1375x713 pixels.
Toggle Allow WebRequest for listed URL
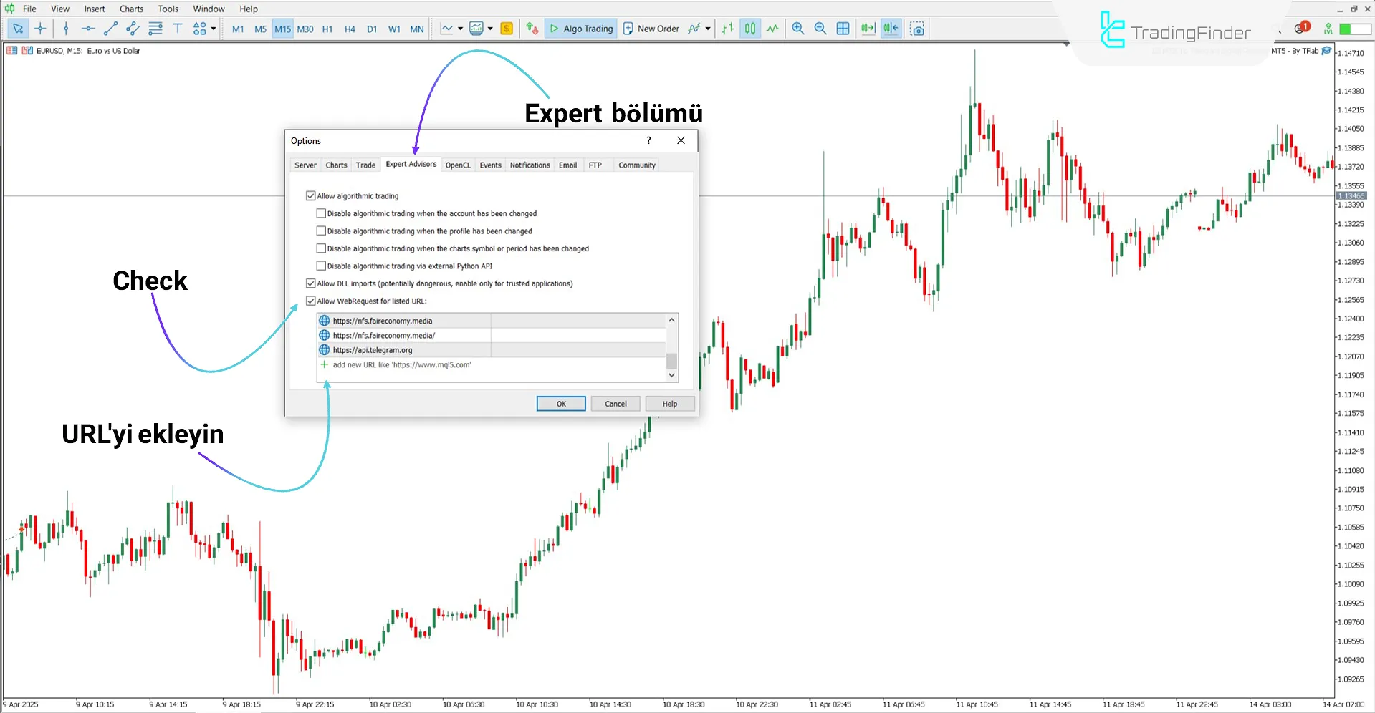click(311, 301)
